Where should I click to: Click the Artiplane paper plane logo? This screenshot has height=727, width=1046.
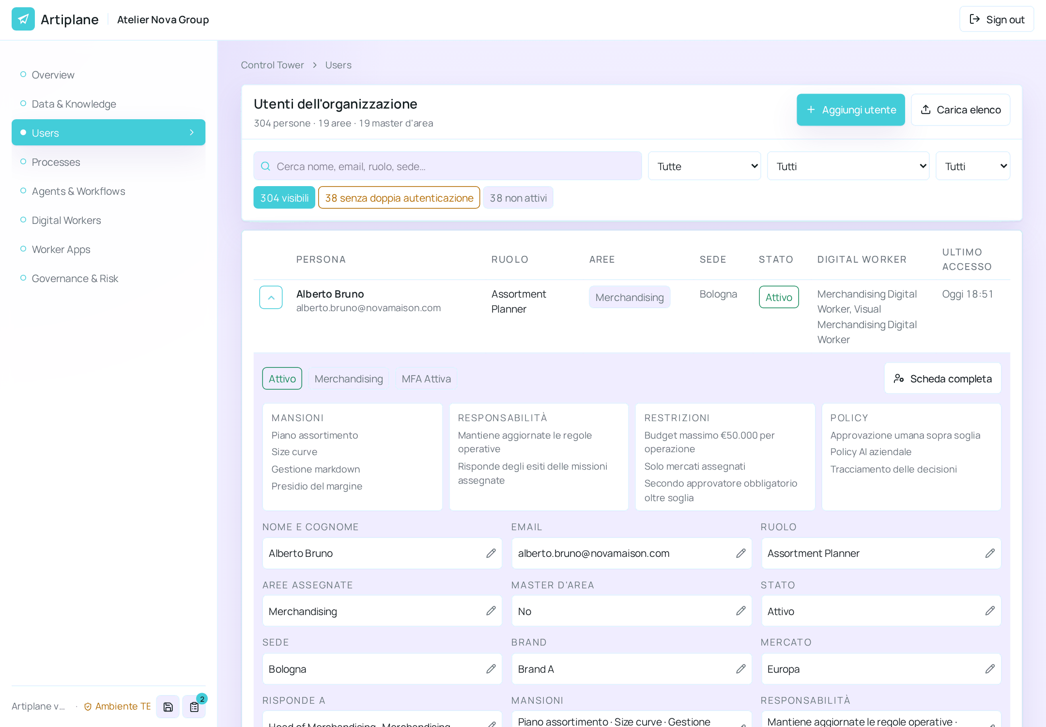pyautogui.click(x=23, y=19)
